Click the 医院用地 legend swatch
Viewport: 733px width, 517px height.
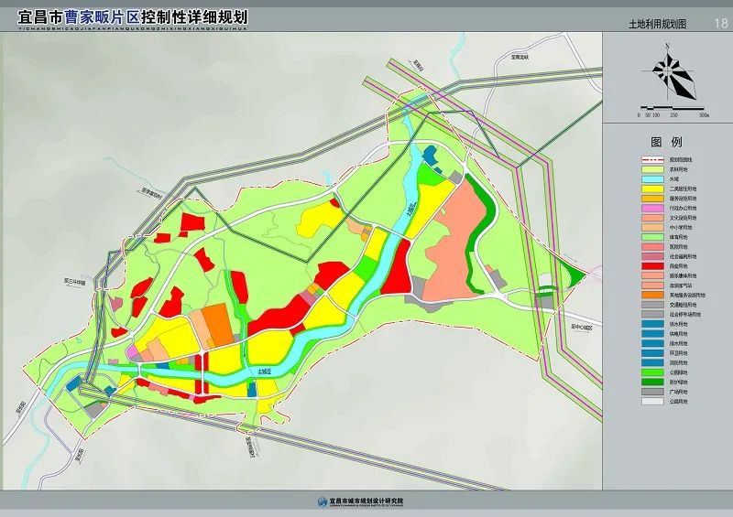[651, 246]
